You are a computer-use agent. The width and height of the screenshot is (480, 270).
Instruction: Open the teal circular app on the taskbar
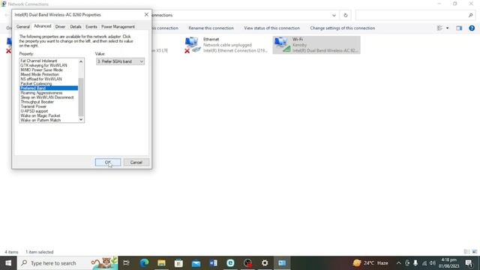230,263
